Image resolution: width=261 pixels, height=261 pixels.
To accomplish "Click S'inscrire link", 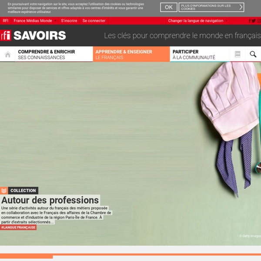I will [69, 21].
